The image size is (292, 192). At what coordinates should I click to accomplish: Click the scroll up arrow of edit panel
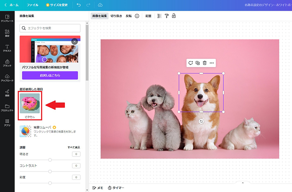(87, 23)
